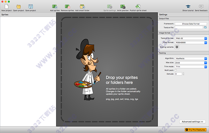Open Scaling variants gear button
The height and width of the screenshot is (133, 209).
coord(177,47)
